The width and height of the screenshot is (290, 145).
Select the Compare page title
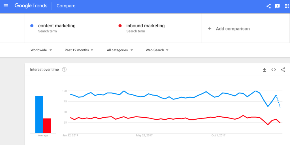coord(66,6)
